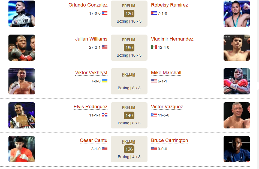Open Orlando Gonzalez's fighter profile link
This screenshot has height=169, width=259.
click(88, 5)
